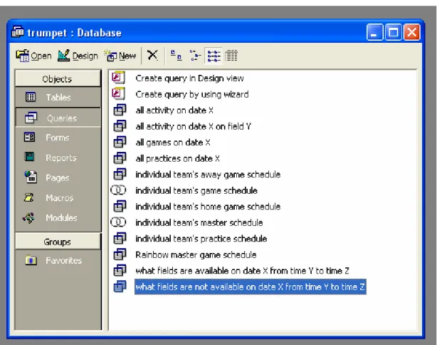Screen dimensions: 437x345
Task: Click the Design toolbar button
Action: coord(78,56)
